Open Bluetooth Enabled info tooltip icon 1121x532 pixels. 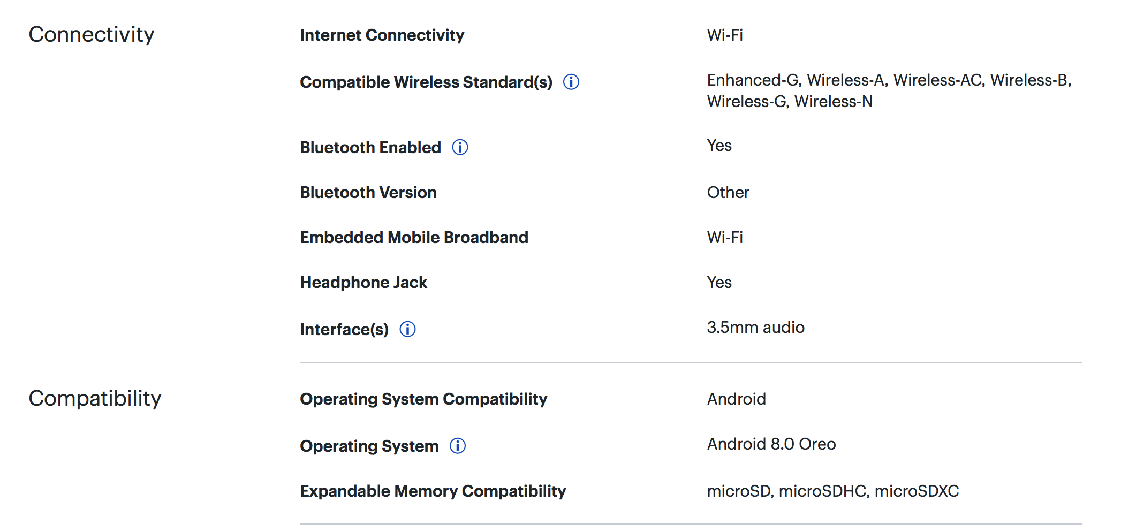click(x=460, y=147)
